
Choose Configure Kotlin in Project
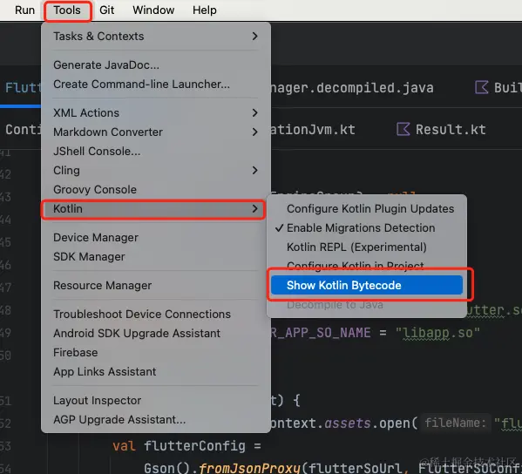367,266
